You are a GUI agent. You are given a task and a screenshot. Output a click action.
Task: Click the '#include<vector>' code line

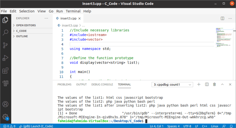(86, 40)
